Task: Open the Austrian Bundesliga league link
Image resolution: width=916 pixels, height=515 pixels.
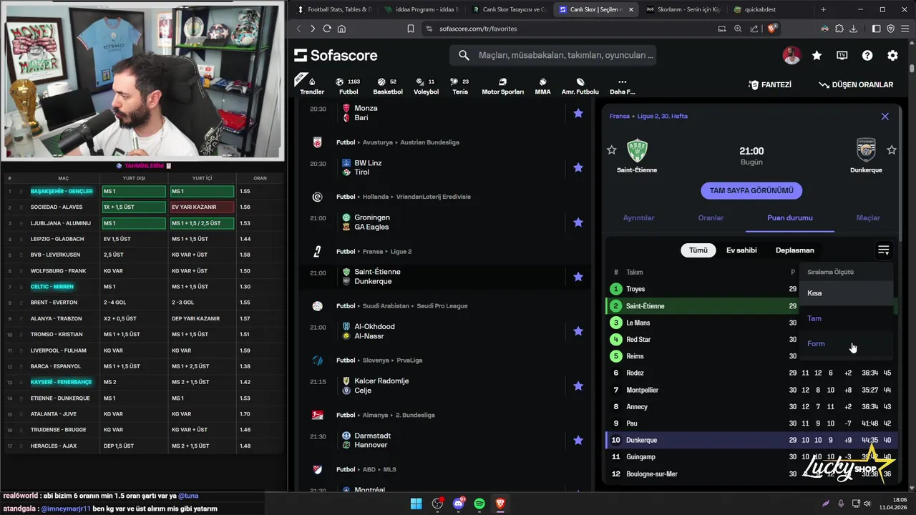Action: coord(429,142)
